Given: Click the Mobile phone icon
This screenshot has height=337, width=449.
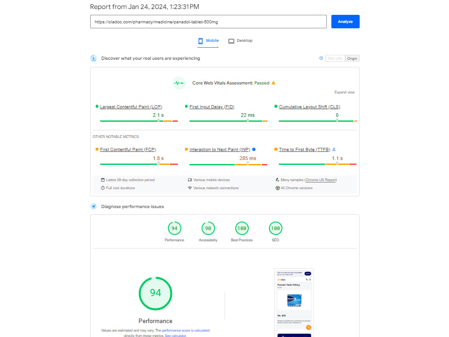Looking at the screenshot, I should [x=200, y=41].
